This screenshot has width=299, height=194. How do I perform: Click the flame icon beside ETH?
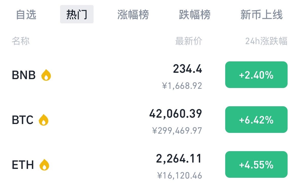[x=45, y=164]
